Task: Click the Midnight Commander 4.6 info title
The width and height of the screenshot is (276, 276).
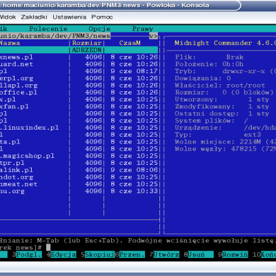Action: pyautogui.click(x=225, y=43)
